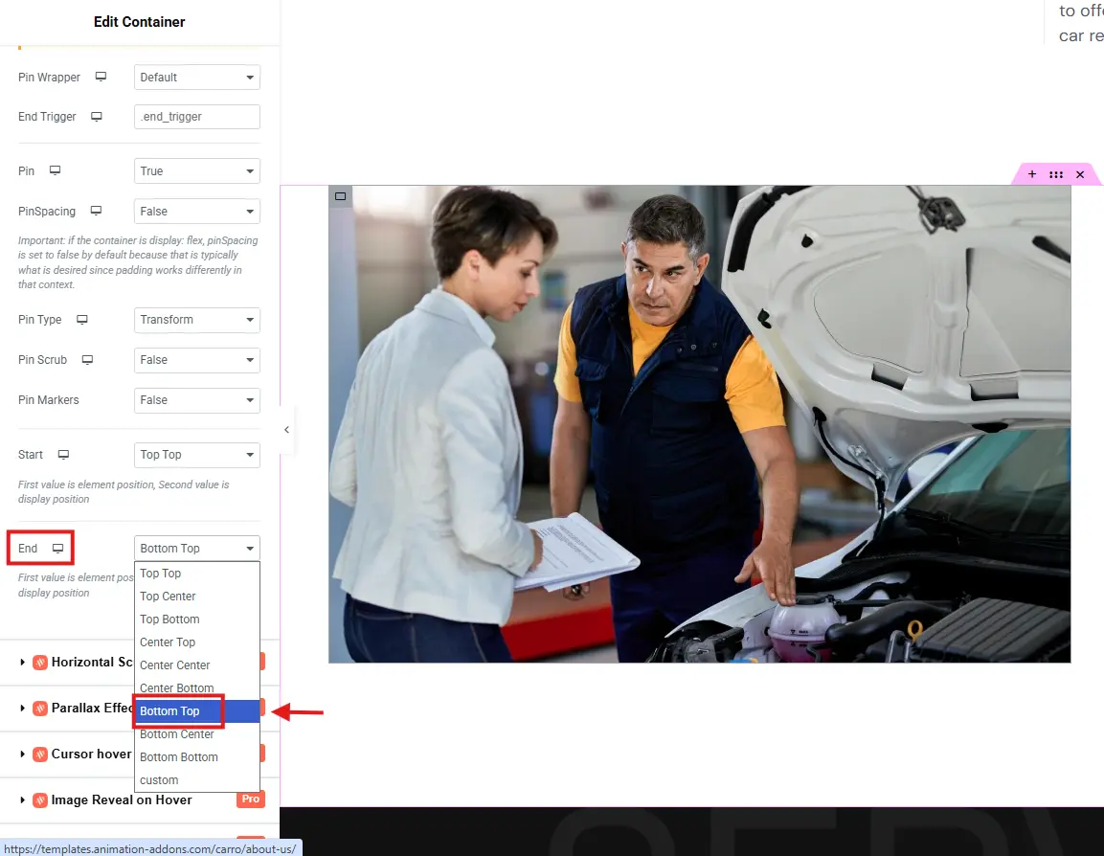Open the Start dropdown showing Top Top
Screen dimensions: 1104x856
[x=196, y=455]
